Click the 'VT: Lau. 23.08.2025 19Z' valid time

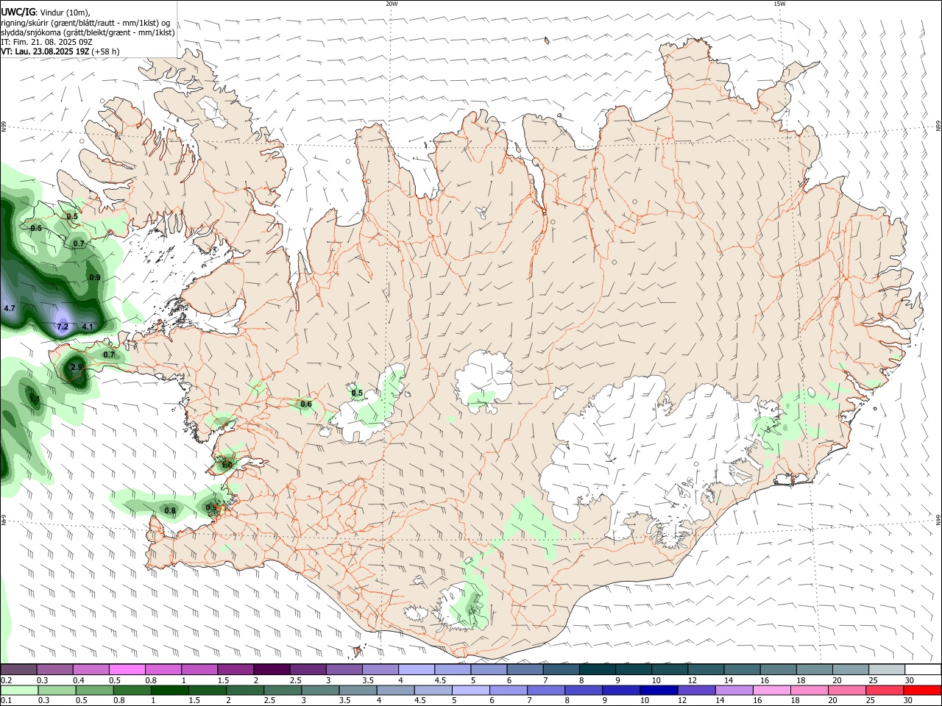pyautogui.click(x=45, y=51)
